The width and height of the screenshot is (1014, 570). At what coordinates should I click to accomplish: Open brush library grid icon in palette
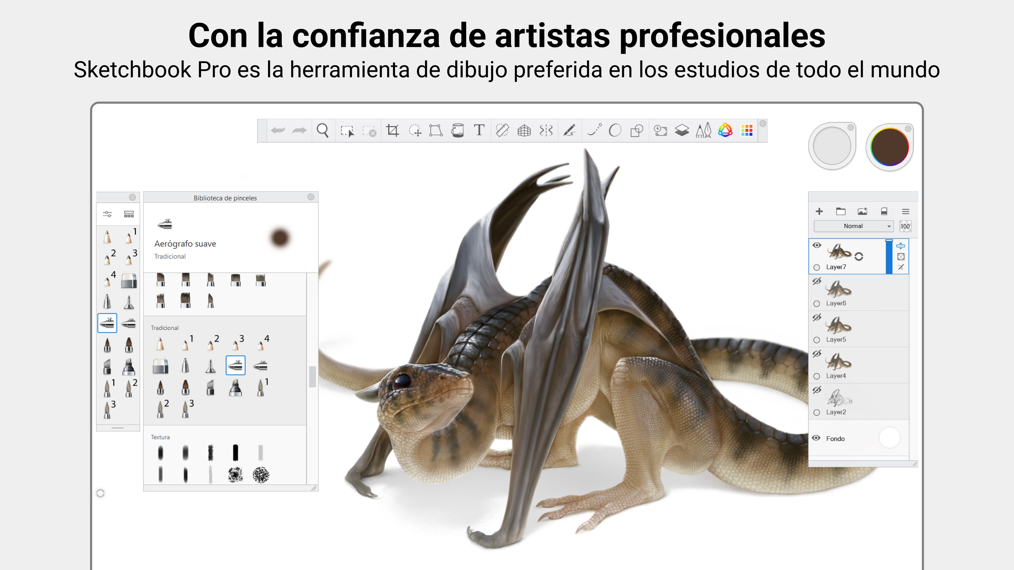[x=129, y=214]
